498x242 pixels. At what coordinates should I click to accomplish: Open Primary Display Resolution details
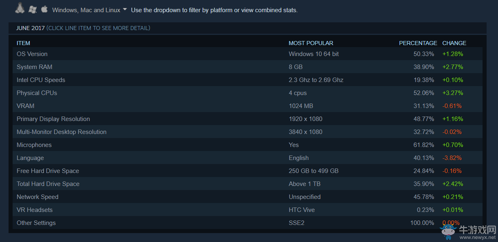click(x=247, y=119)
